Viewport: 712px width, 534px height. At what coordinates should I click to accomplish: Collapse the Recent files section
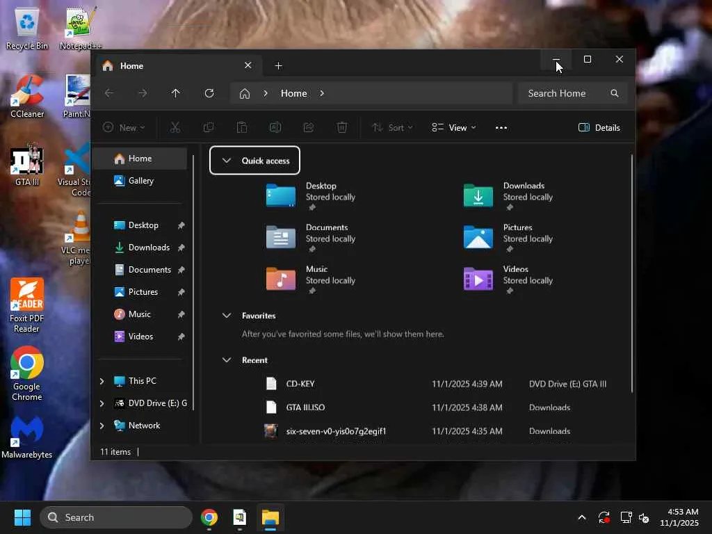pyautogui.click(x=227, y=360)
